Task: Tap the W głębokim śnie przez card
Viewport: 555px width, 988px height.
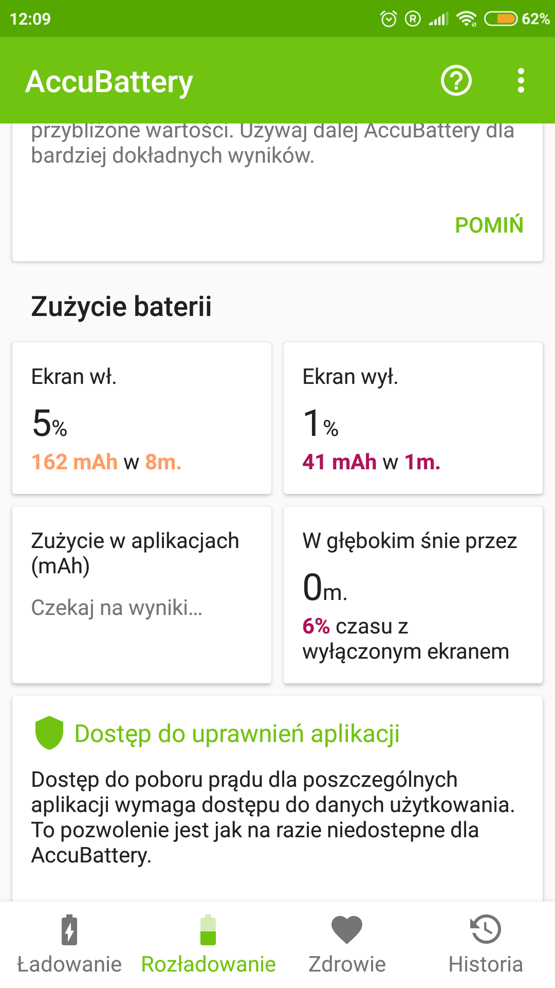Action: click(413, 595)
